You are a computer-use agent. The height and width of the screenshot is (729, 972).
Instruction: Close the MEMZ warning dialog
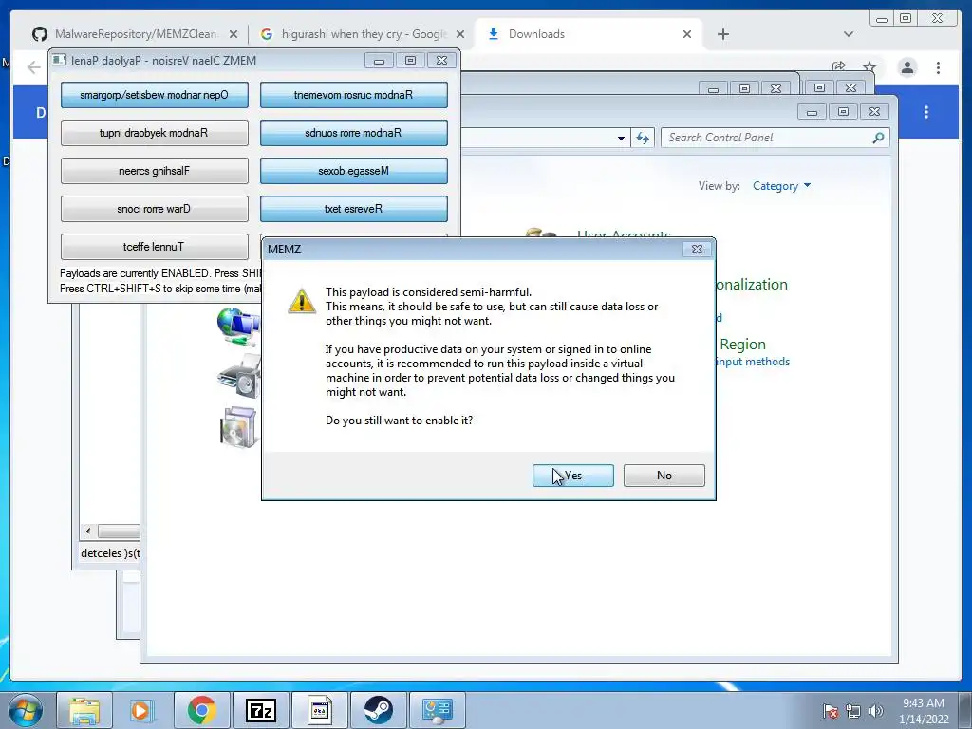697,250
